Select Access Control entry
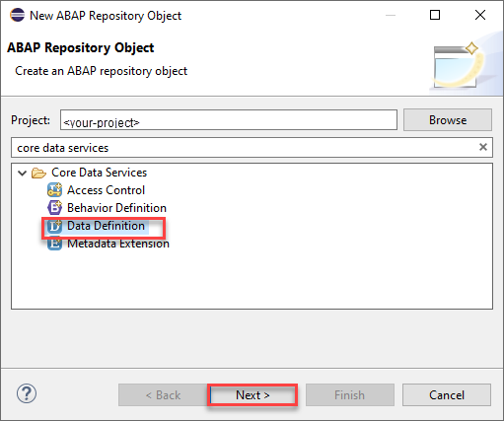The image size is (504, 421). coord(106,190)
